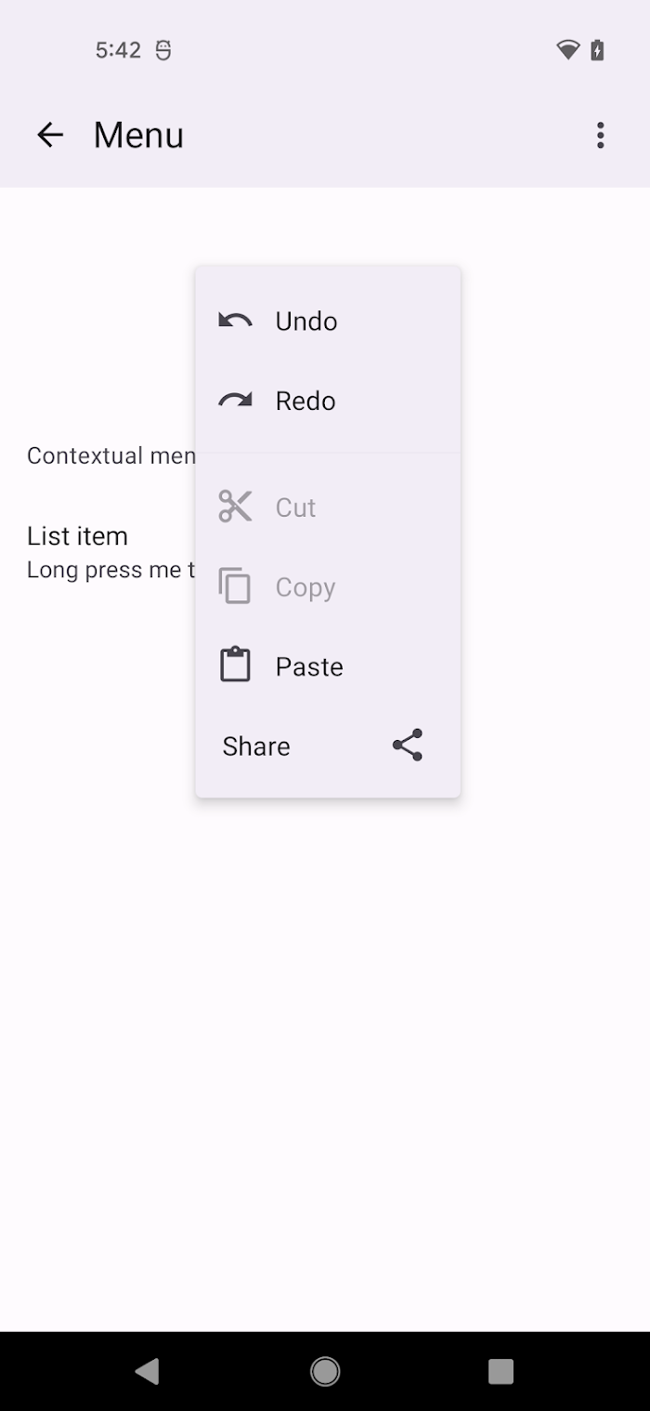Choose the Share text label
Viewport: 650px width, 1411px height.
[x=256, y=746]
